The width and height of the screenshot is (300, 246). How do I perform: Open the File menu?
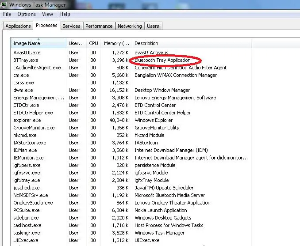click(7, 14)
